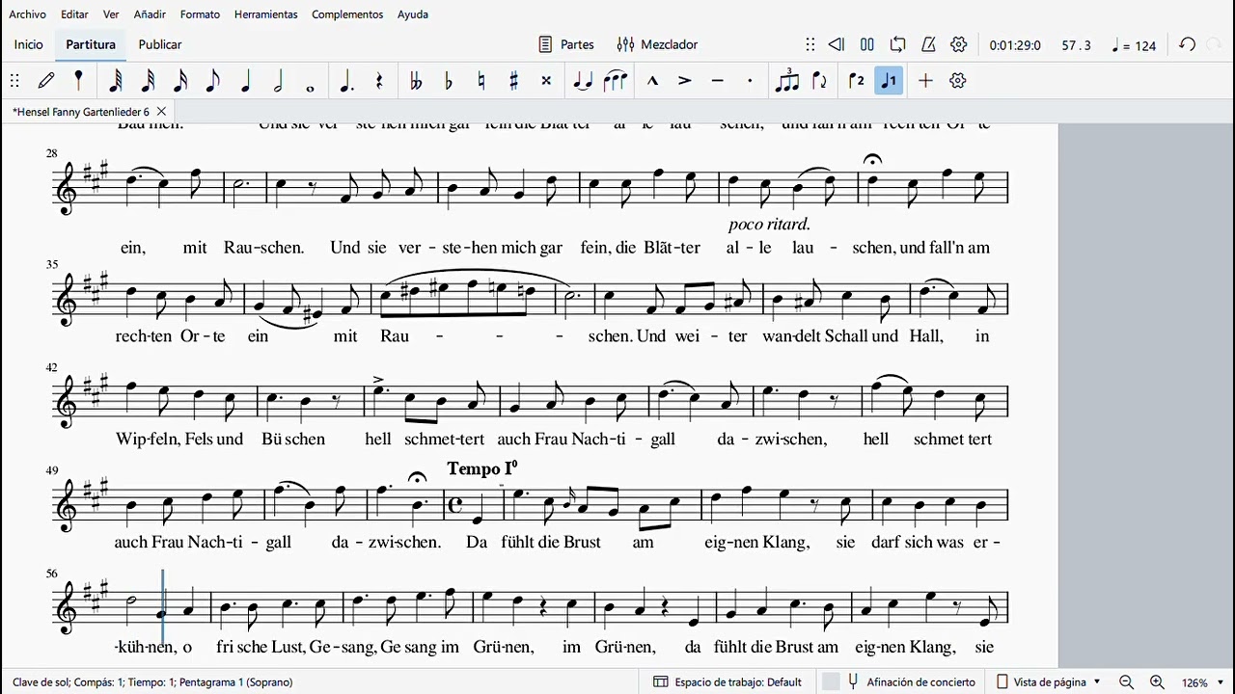Image resolution: width=1235 pixels, height=694 pixels.
Task: Open the Mezclador panel
Action: [x=657, y=44]
